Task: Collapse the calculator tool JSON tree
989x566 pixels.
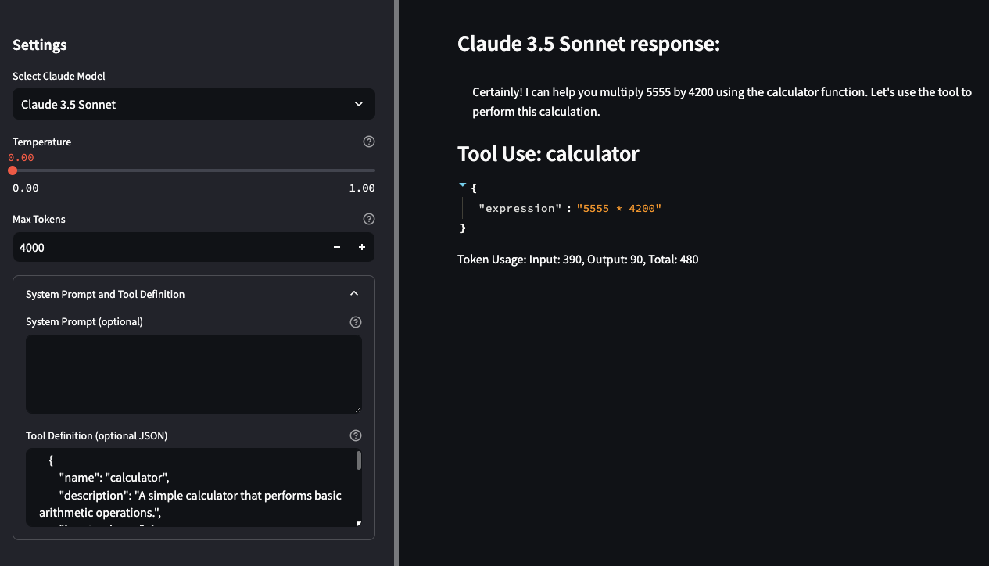Action: 462,185
